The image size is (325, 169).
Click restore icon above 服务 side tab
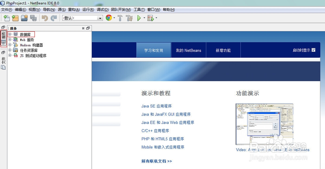(3, 27)
